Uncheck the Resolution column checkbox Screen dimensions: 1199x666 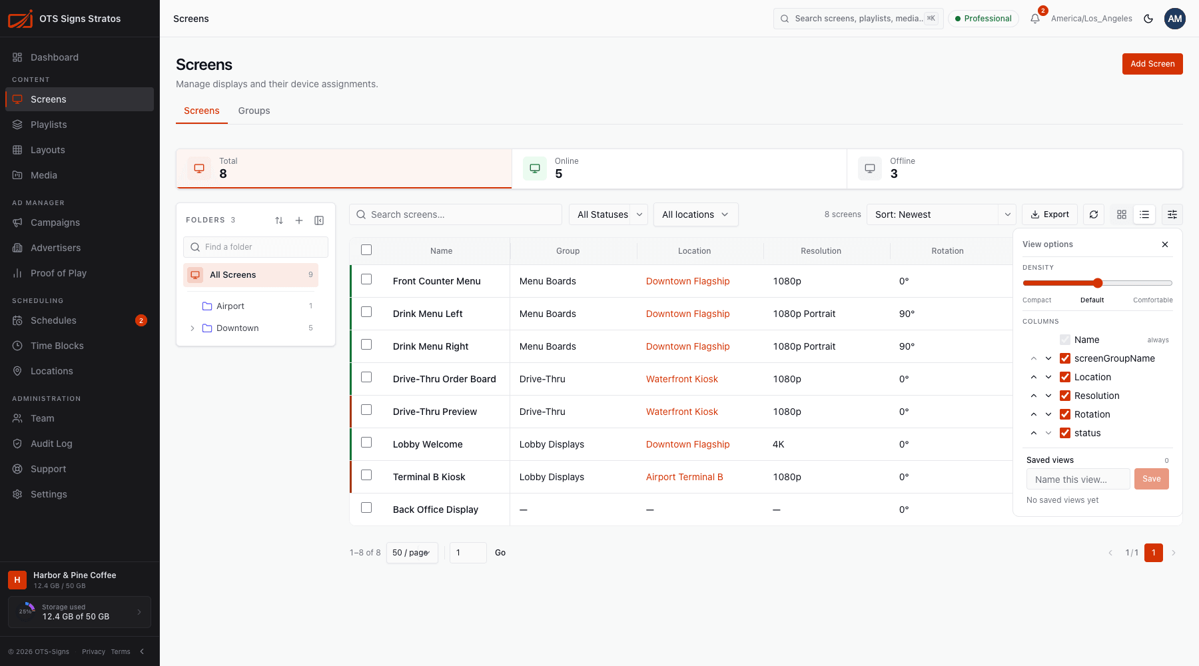tap(1065, 396)
